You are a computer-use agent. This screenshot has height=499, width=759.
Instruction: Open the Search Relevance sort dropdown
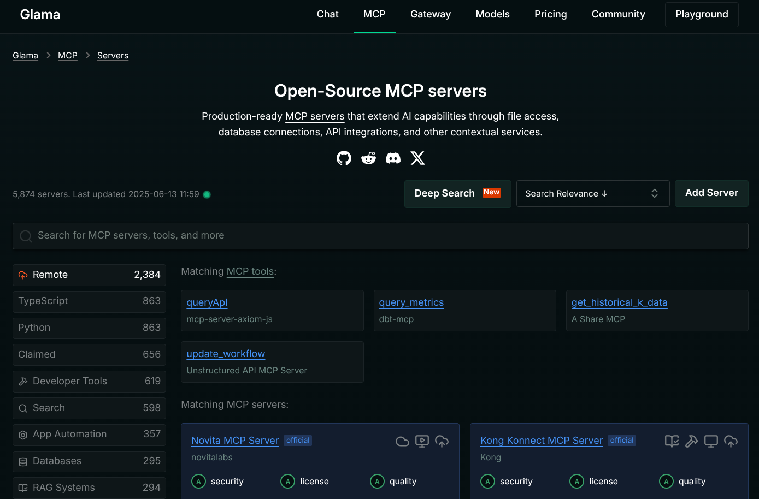point(593,193)
